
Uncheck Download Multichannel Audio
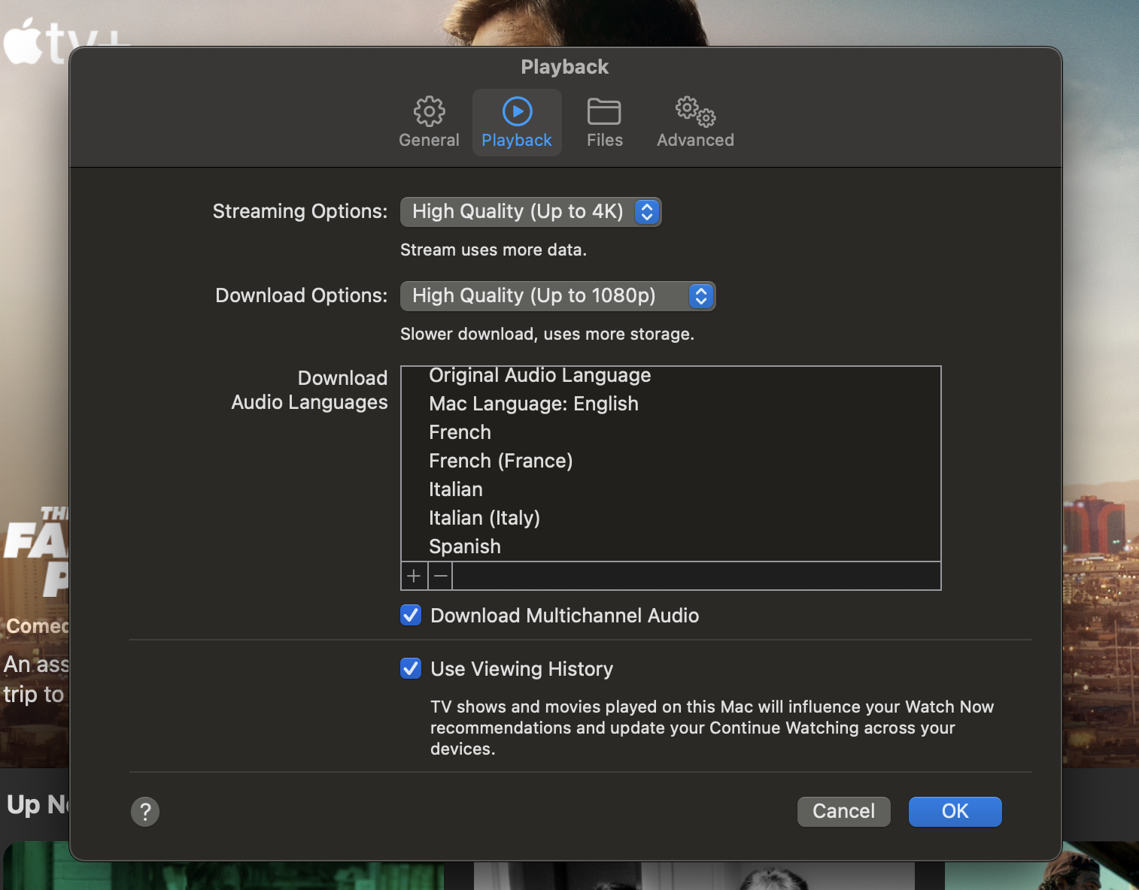tap(410, 615)
